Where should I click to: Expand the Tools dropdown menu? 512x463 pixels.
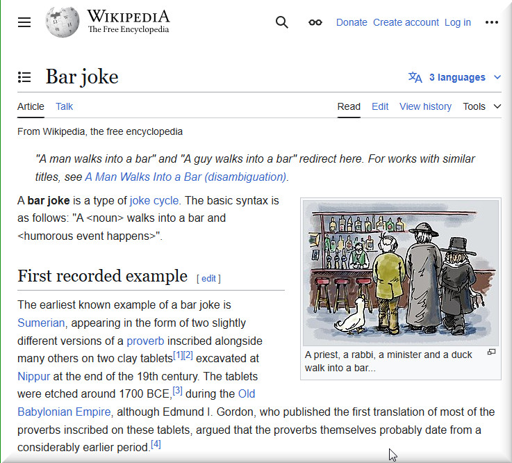pos(481,106)
